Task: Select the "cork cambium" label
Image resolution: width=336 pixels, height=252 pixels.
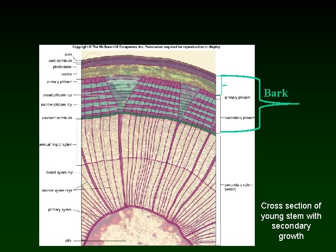Action: pyautogui.click(x=60, y=61)
